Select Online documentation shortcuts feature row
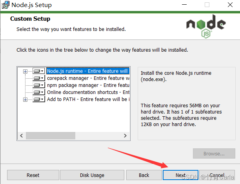Screen dimensions: 240x184 [x=88, y=92]
